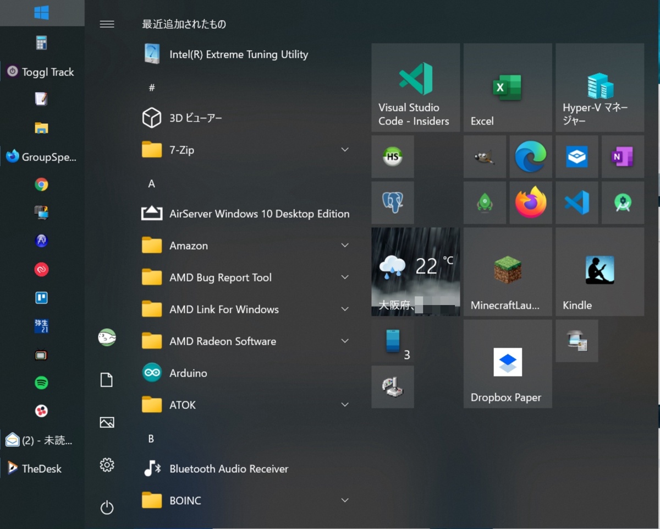Image resolution: width=660 pixels, height=529 pixels.
Task: Open the weather tile showing 22 °C
Action: (x=415, y=272)
